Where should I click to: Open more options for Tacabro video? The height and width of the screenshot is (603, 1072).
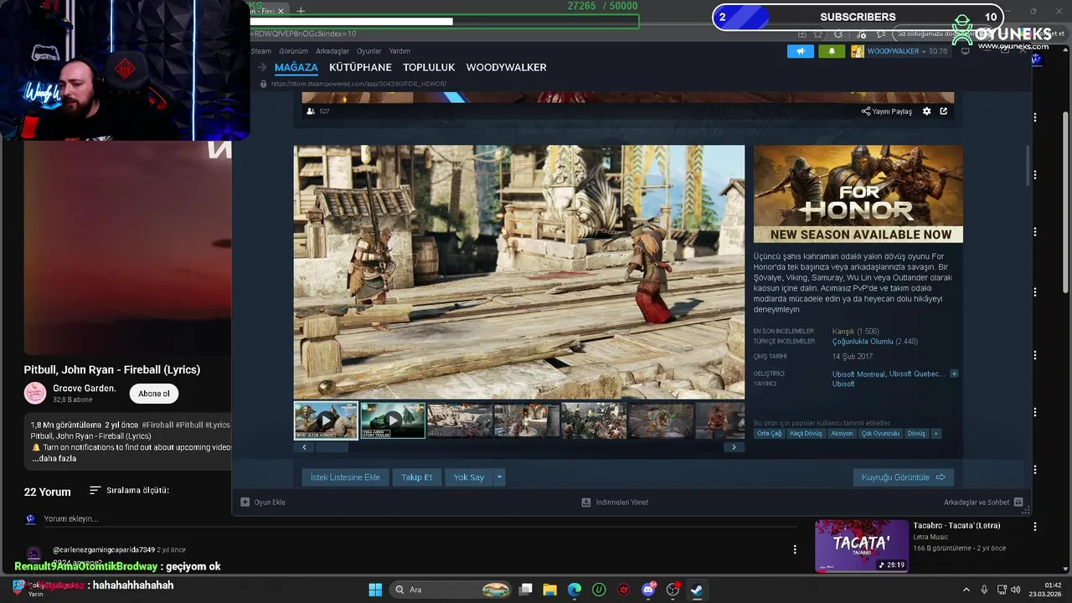coord(1035,527)
